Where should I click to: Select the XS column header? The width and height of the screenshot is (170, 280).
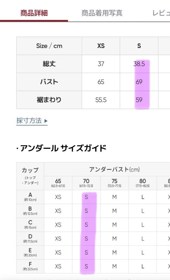point(101,46)
